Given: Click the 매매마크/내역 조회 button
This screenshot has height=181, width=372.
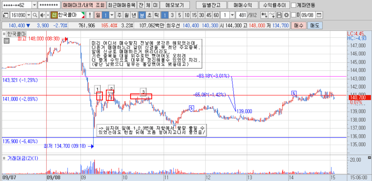Looking at the screenshot, I should [84, 5].
